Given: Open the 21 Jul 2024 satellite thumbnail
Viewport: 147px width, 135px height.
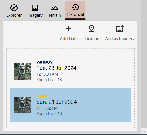Looking at the screenshot, I should [x=22, y=105].
